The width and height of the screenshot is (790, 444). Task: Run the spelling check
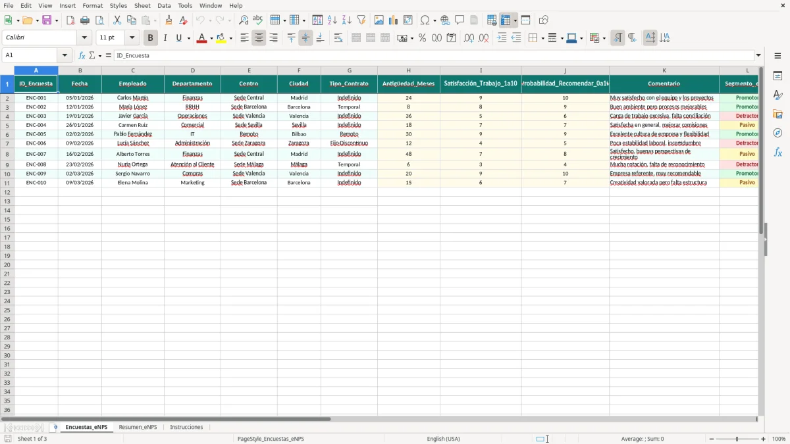258,20
